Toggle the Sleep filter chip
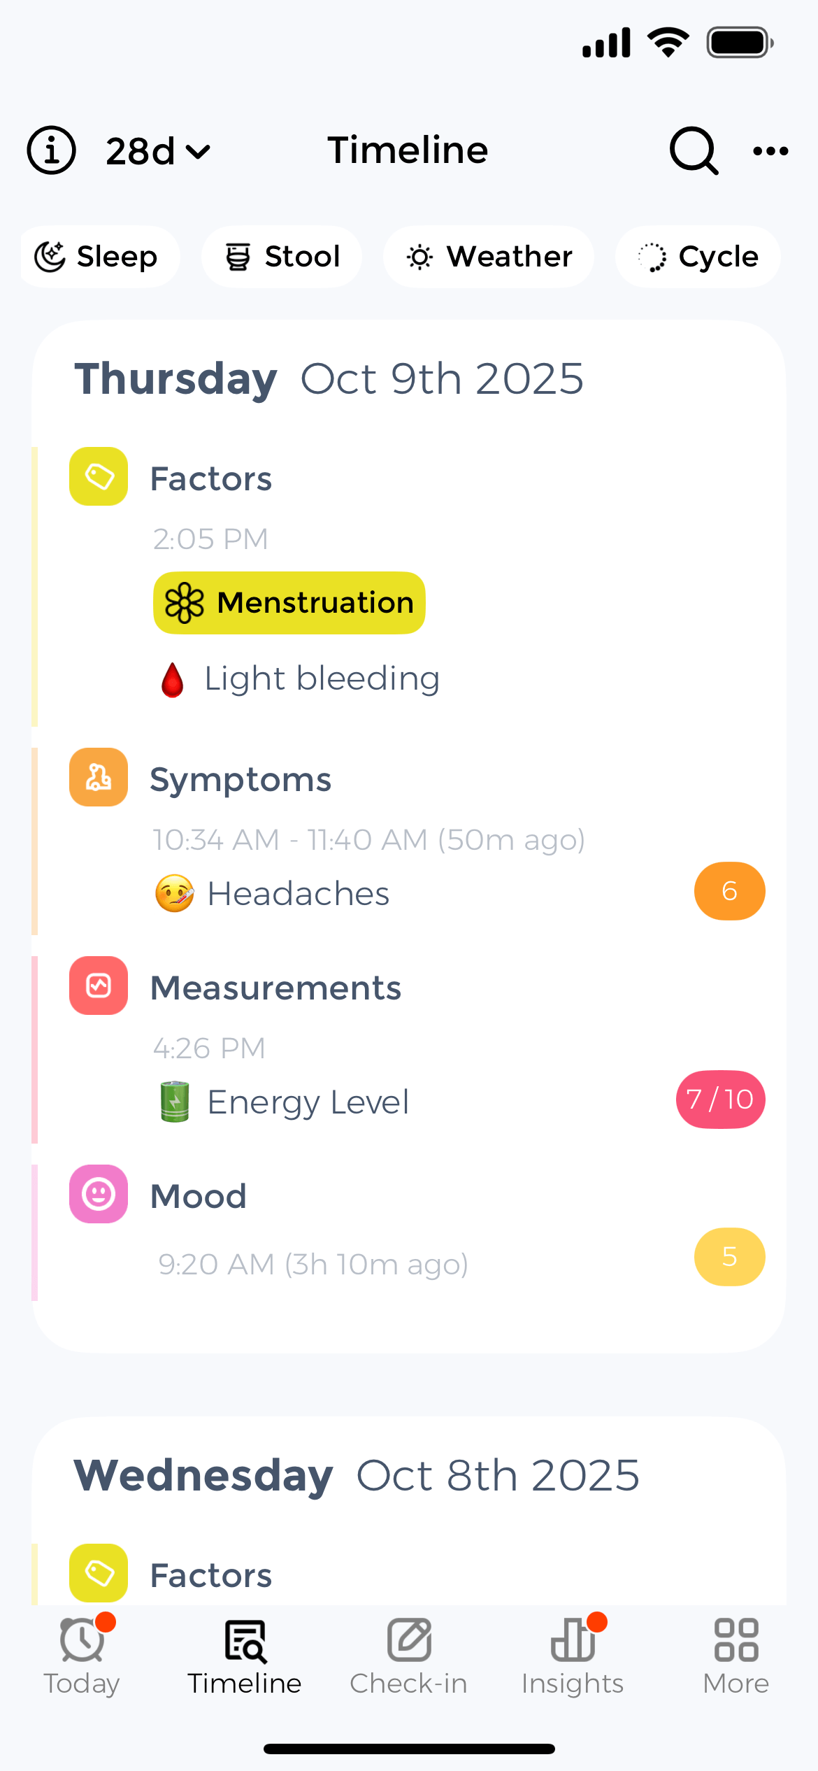The width and height of the screenshot is (818, 1771). pos(99,256)
